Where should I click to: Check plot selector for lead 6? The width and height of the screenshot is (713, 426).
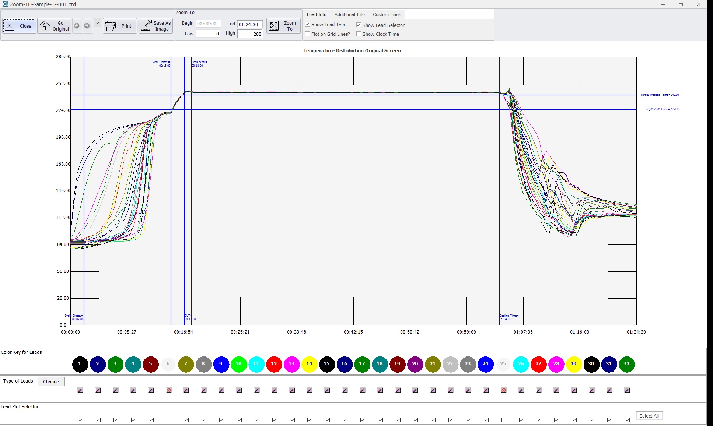(x=169, y=420)
